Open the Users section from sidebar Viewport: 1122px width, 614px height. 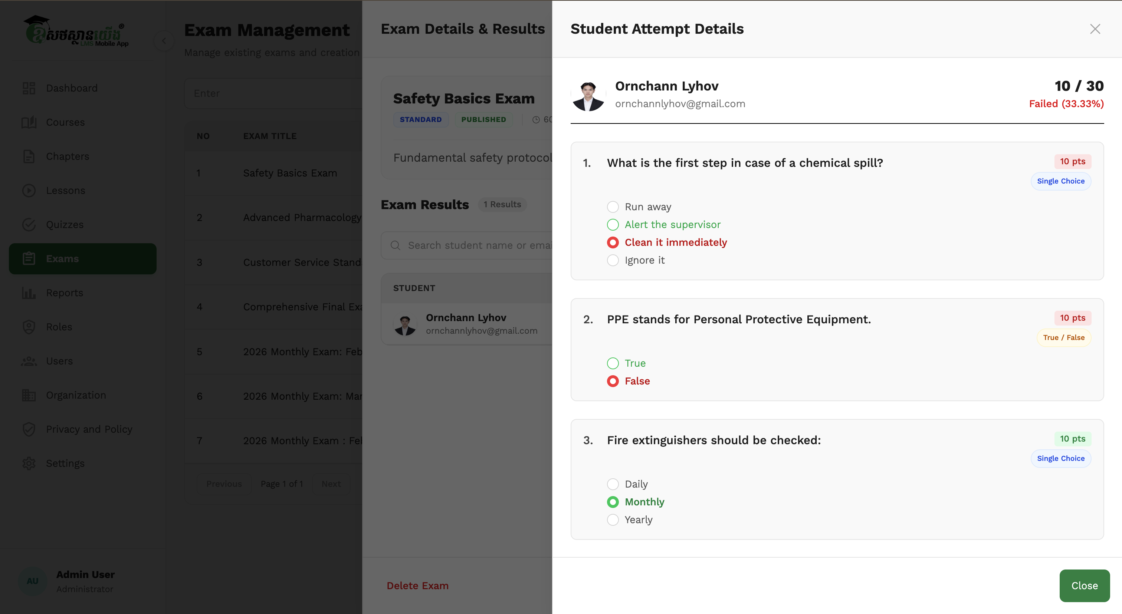tap(59, 361)
